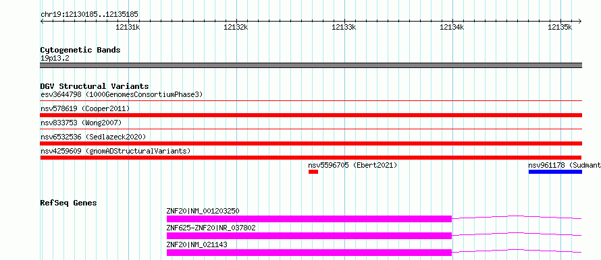601x260 pixels.
Task: Open the Cytogenetic Bands track title
Action: 80,50
